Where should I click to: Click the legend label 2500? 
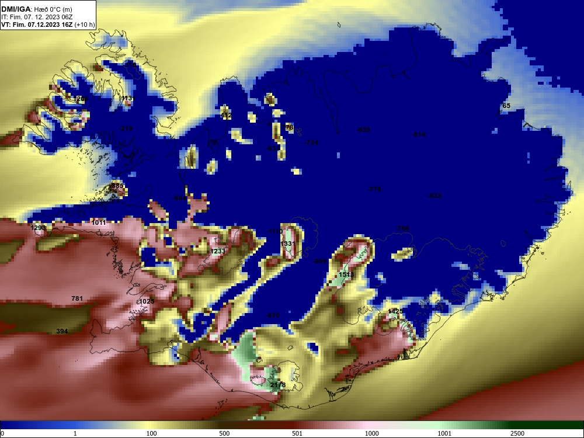pos(517,433)
